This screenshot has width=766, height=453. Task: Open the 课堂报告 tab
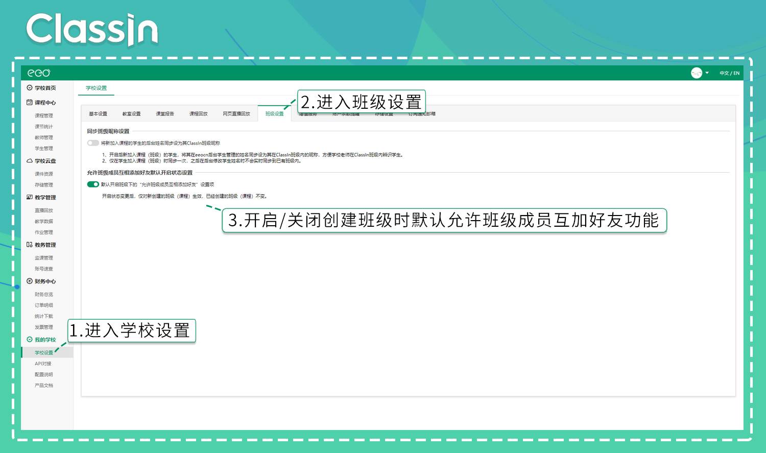coord(165,114)
